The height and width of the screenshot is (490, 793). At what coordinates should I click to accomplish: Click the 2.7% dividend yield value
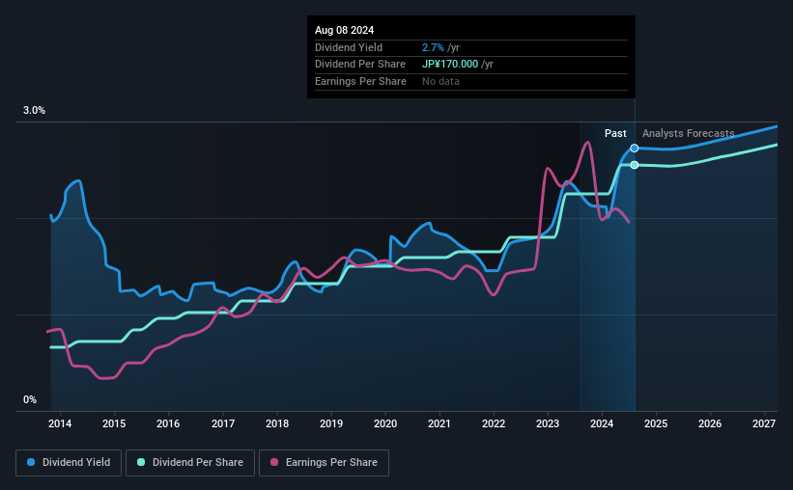[x=433, y=47]
